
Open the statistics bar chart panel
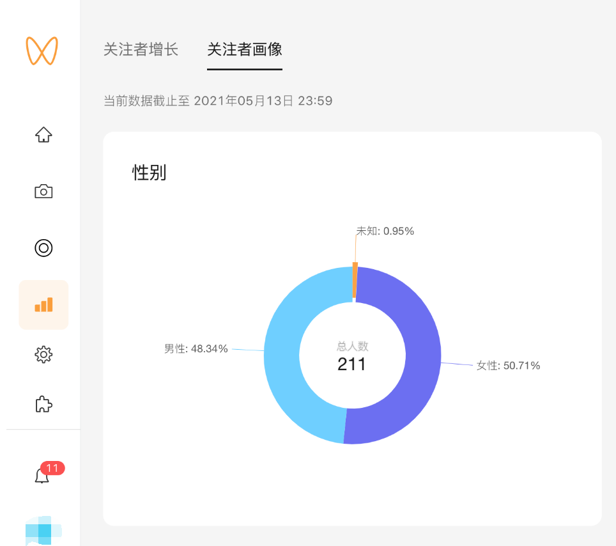[43, 305]
